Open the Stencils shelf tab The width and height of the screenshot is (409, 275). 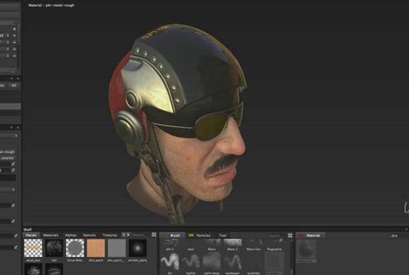click(x=89, y=235)
